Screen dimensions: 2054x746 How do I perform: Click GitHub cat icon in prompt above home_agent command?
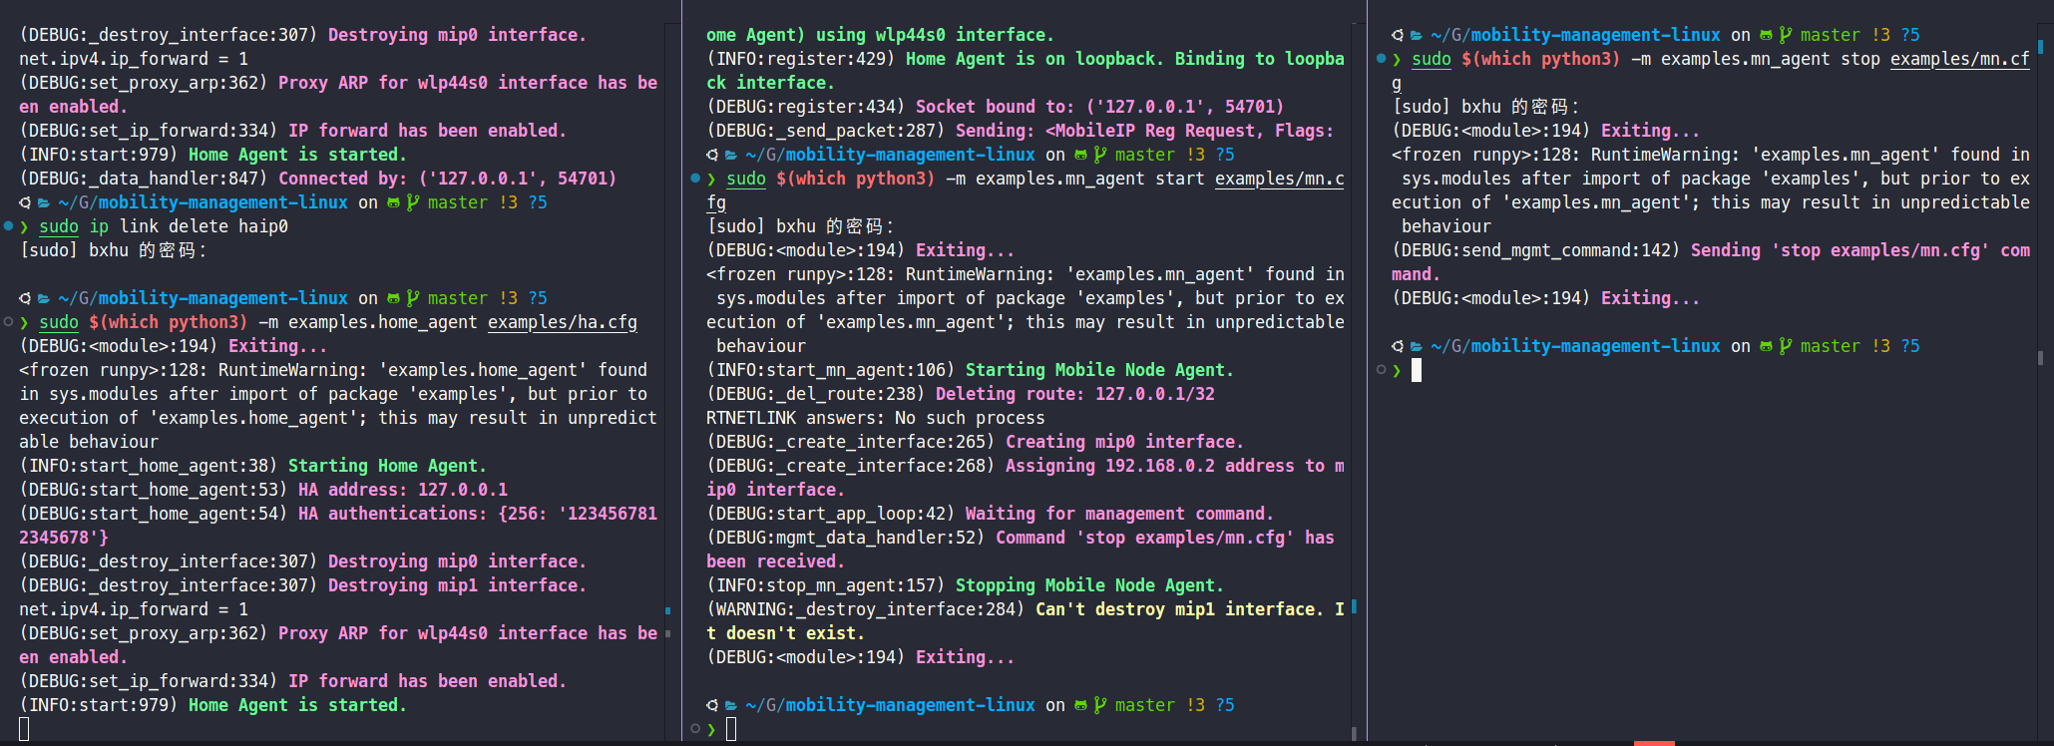(393, 298)
